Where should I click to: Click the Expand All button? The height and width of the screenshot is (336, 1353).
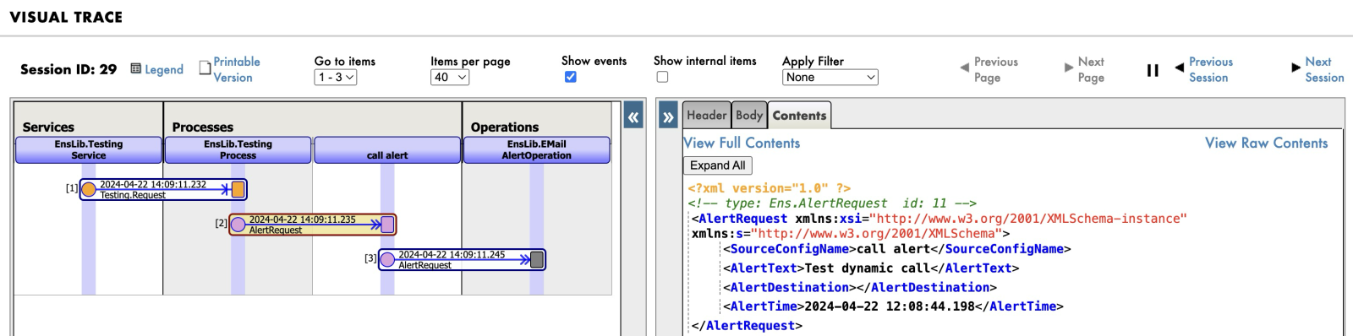coord(717,165)
